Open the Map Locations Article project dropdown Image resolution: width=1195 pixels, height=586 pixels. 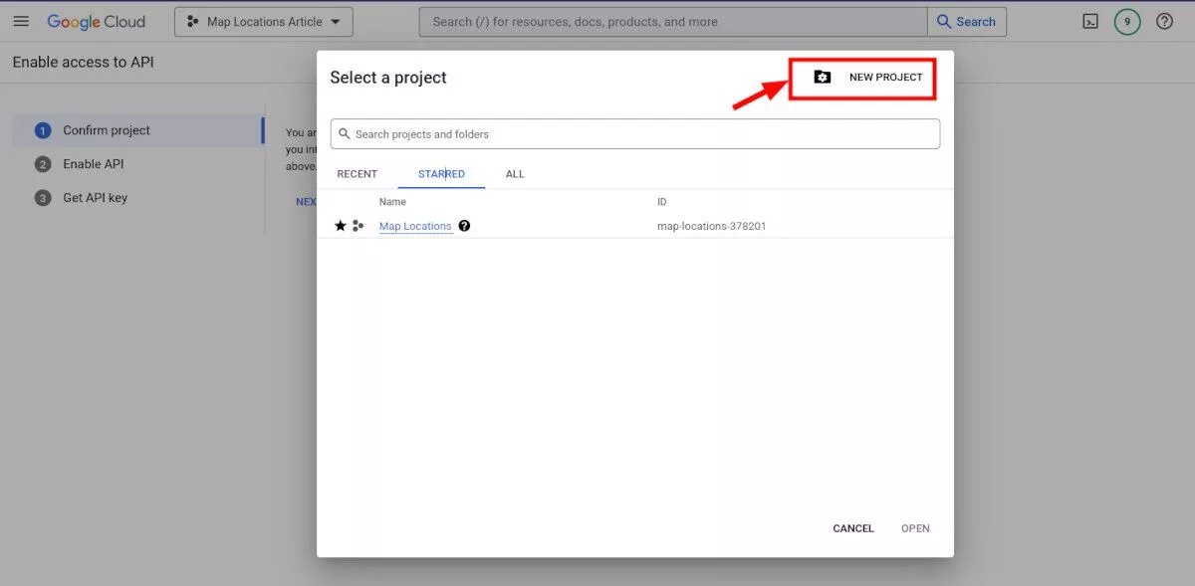[264, 22]
